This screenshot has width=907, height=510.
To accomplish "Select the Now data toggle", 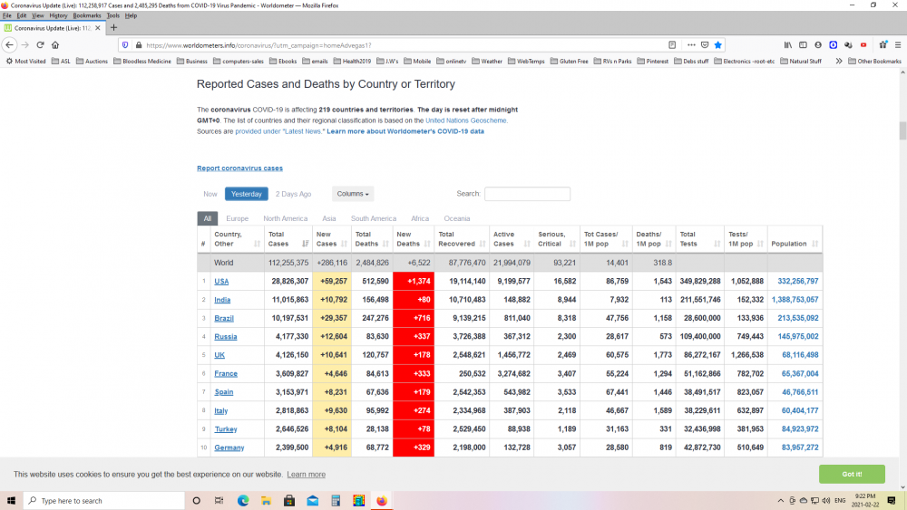I will coord(210,194).
